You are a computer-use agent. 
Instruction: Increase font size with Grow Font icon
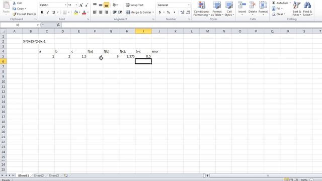[81, 5]
